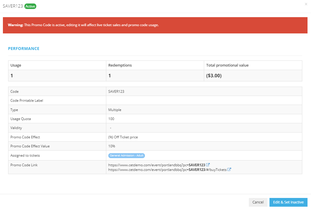Open the first promo code link ending in pc=SAVER123
The width and height of the screenshot is (311, 209).
pyautogui.click(x=157, y=165)
